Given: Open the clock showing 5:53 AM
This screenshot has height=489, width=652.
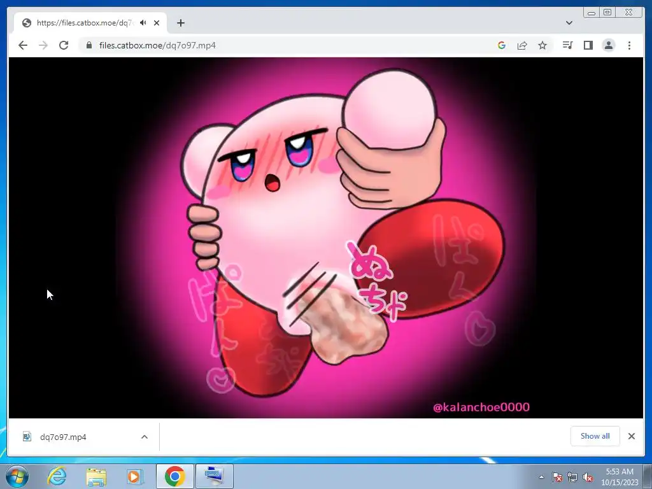Looking at the screenshot, I should coord(620,477).
